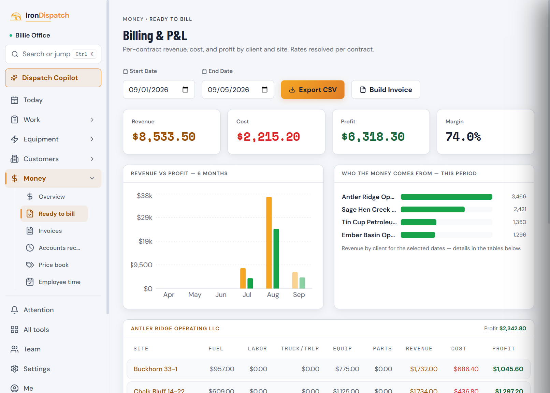Click the Customers building icon

coord(14,159)
